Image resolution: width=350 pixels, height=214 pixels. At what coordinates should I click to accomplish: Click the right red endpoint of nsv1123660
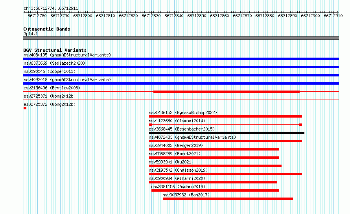tap(301, 125)
